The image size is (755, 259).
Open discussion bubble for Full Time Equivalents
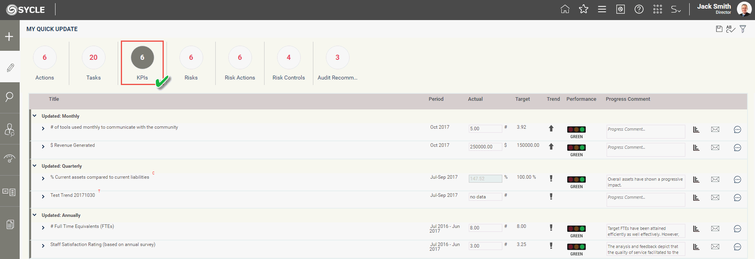tap(737, 229)
